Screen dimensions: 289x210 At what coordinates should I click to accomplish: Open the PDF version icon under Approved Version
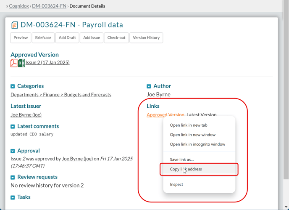click(x=14, y=63)
